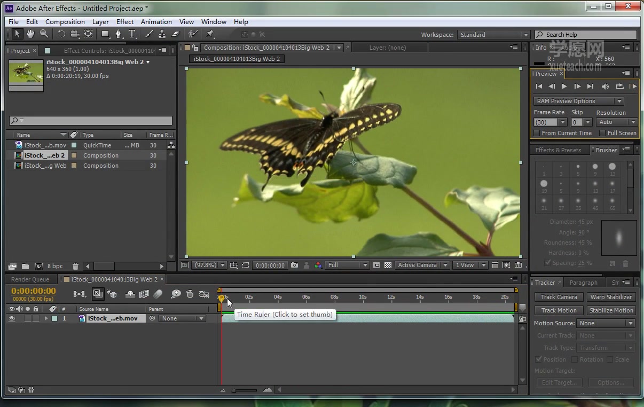Delete selected item with project trash icon
Image resolution: width=644 pixels, height=407 pixels.
point(75,267)
